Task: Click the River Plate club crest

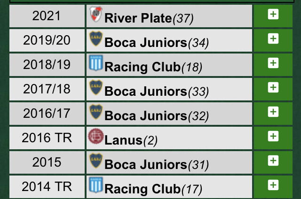Action: (96, 14)
